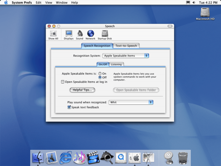Minimize the Speech window

click(54, 26)
